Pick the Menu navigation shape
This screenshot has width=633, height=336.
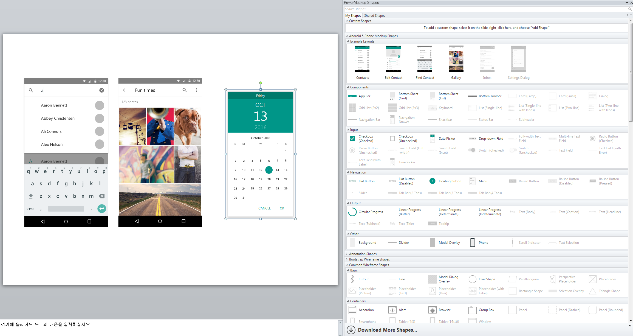[x=478, y=181]
